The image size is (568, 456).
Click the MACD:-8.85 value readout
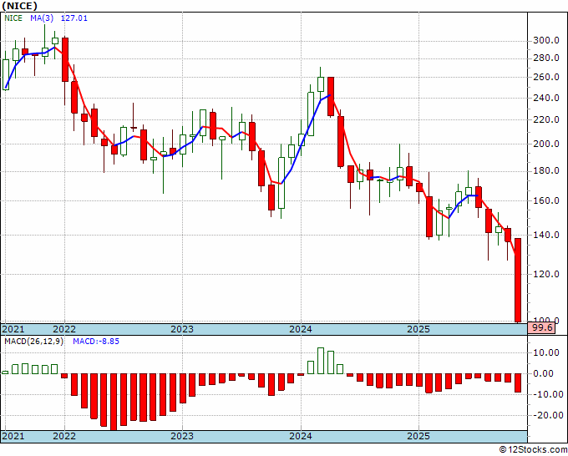[x=96, y=342]
